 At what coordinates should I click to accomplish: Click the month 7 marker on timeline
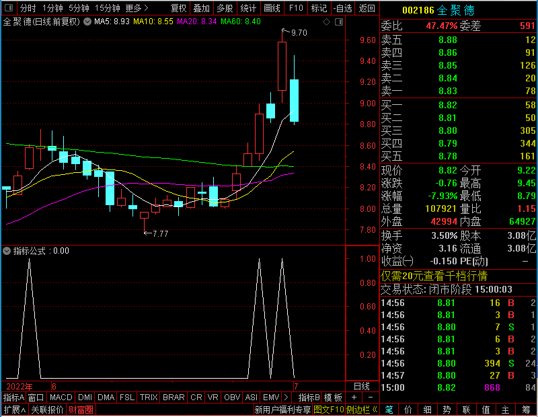296,387
